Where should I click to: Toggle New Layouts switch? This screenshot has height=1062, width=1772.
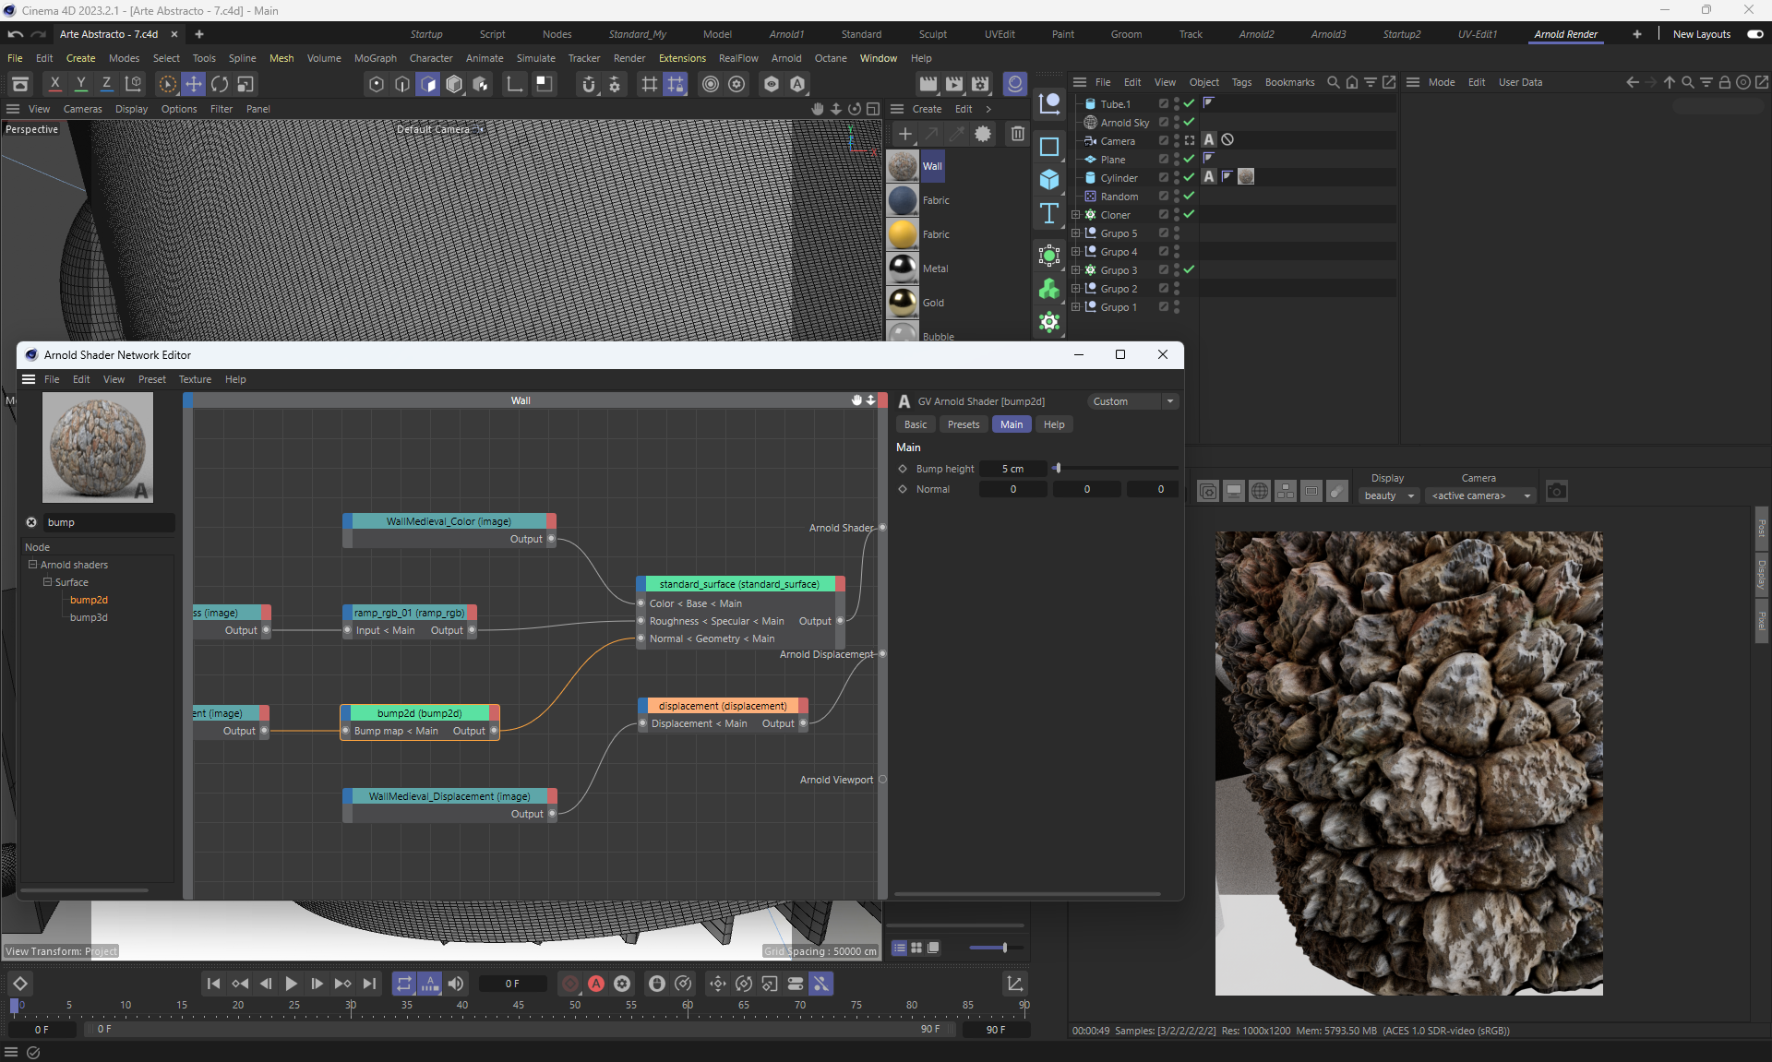(x=1754, y=34)
